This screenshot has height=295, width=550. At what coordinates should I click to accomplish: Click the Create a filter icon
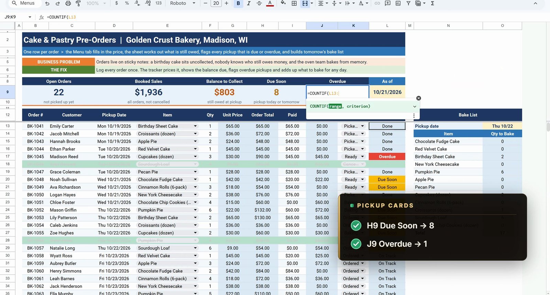pos(408,3)
